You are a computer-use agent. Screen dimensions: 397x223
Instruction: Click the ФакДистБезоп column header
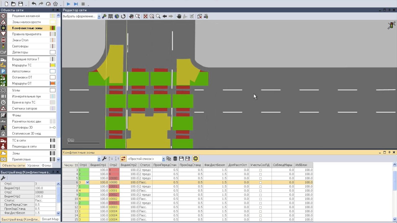(215, 165)
